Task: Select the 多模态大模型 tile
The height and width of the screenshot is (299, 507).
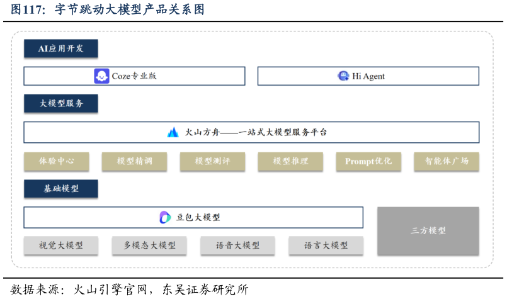Action: 149,245
